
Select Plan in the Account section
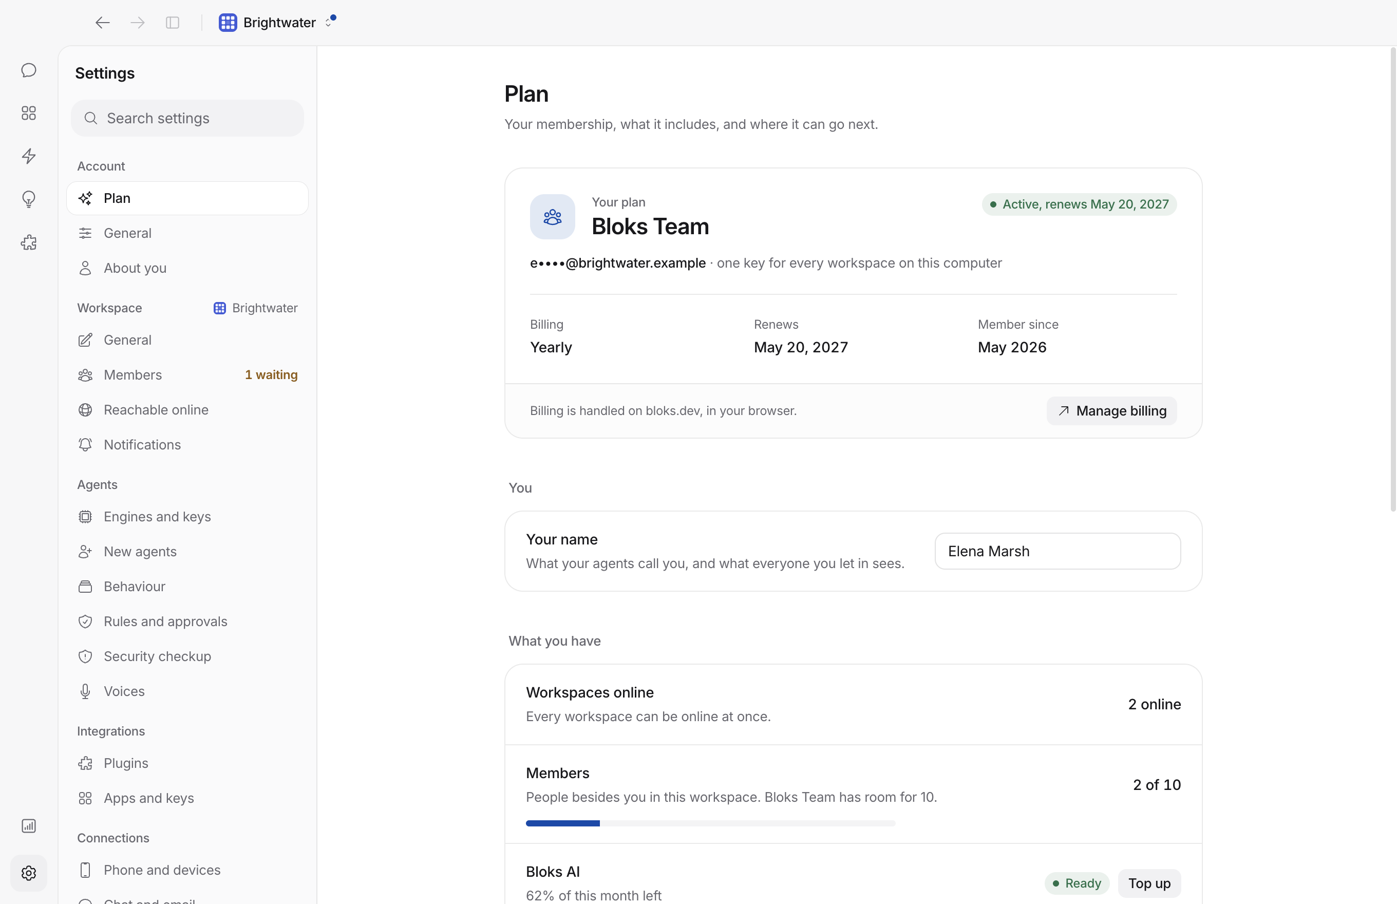[x=187, y=198]
